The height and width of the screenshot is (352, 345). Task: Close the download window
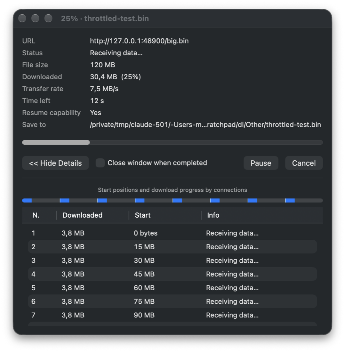(22, 19)
